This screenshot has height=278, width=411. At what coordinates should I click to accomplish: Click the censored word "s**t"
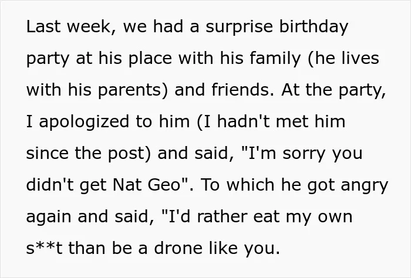tap(44, 248)
